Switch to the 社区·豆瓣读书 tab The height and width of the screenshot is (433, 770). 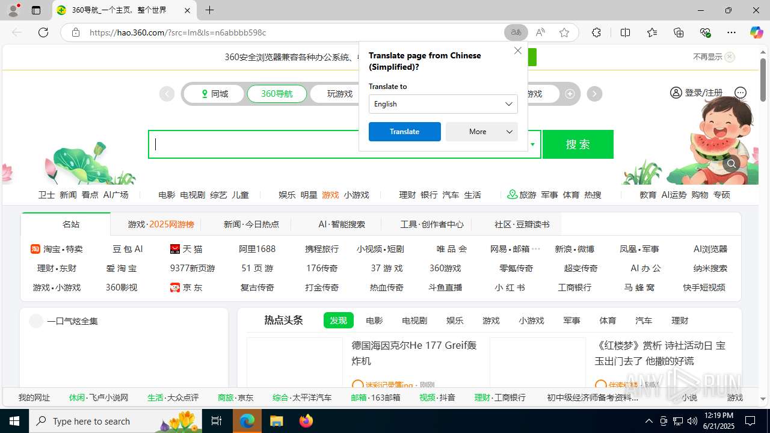pos(522,224)
